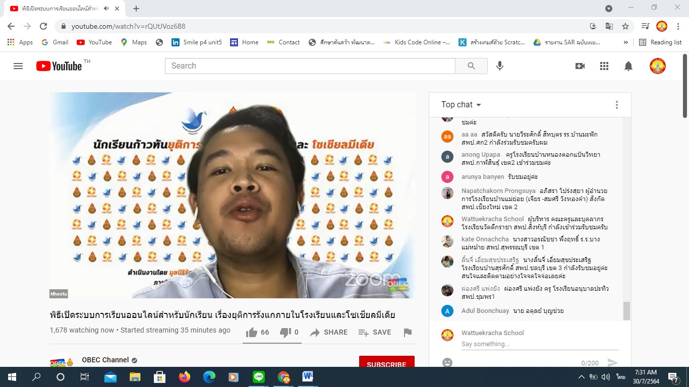
Task: Open Microsoft Edge from the taskbar
Action: [x=209, y=376]
